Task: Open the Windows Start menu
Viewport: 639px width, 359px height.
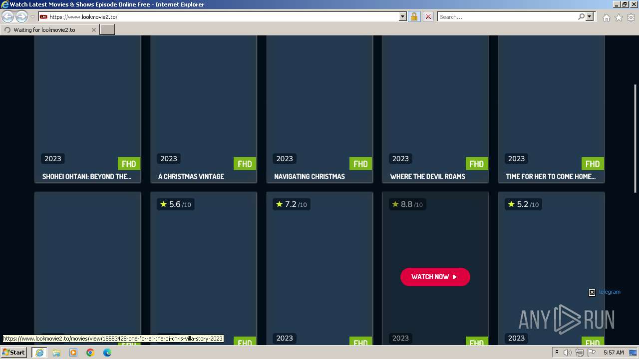Action: click(x=13, y=352)
